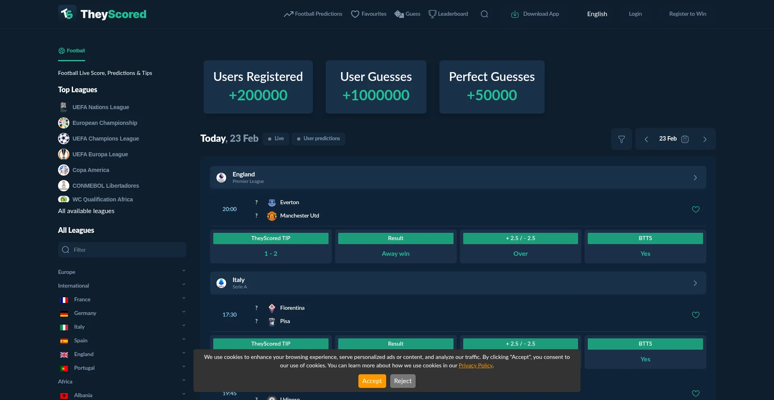This screenshot has height=400, width=774.
Task: Toggle the Live filter
Action: pyautogui.click(x=276, y=139)
